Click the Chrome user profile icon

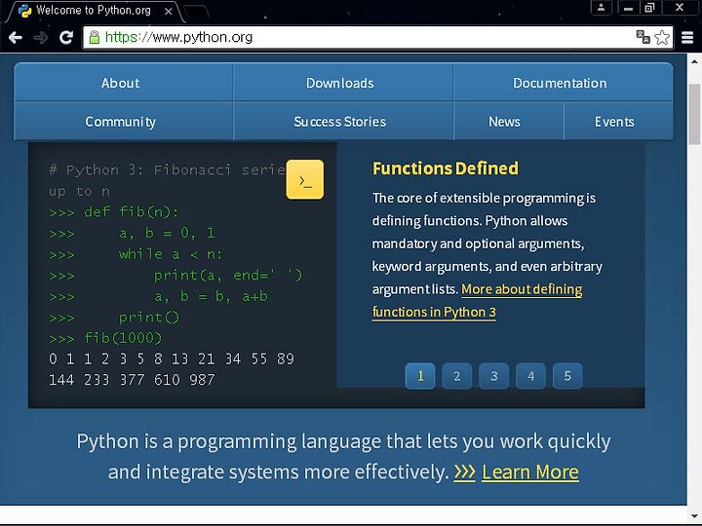point(602,8)
